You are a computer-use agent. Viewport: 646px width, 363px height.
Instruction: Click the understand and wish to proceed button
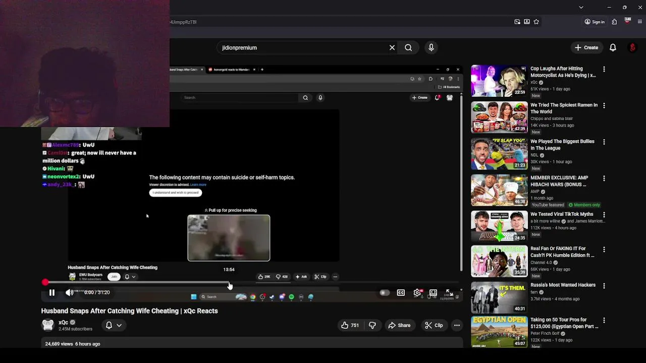[x=176, y=193]
